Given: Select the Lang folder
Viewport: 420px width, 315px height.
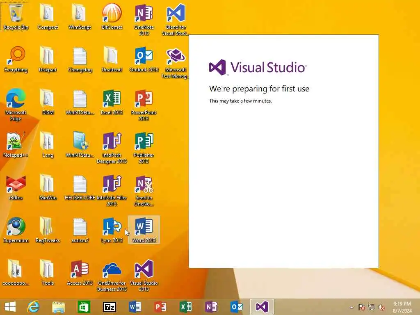Looking at the screenshot, I should pos(48,144).
